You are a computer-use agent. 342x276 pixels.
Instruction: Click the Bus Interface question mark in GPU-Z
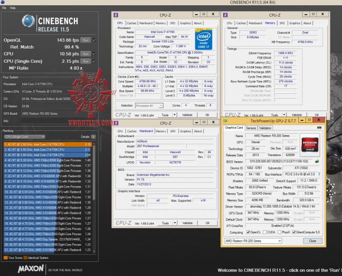[x=319, y=174]
